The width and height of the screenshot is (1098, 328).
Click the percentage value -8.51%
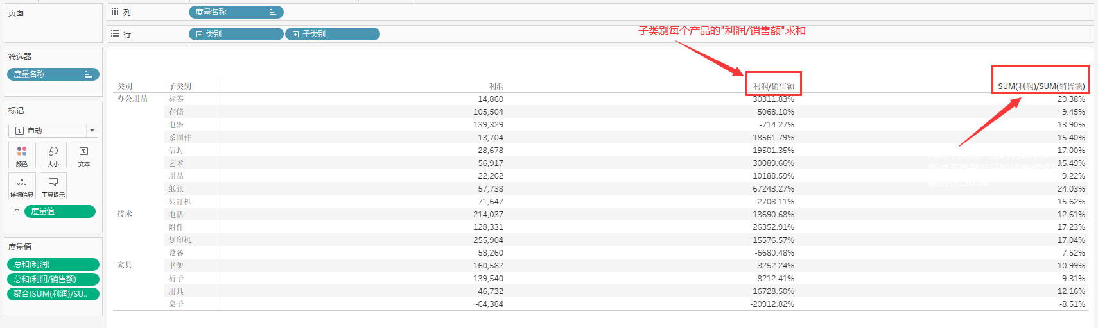click(x=1072, y=304)
